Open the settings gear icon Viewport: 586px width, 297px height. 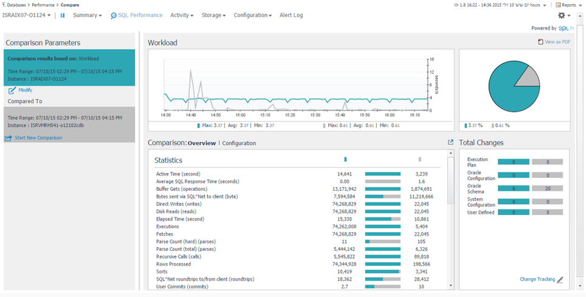[x=561, y=15]
